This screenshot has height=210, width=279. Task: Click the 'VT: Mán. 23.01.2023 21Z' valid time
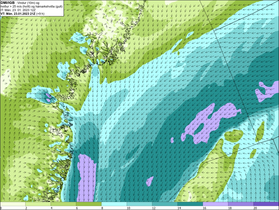click(18, 14)
